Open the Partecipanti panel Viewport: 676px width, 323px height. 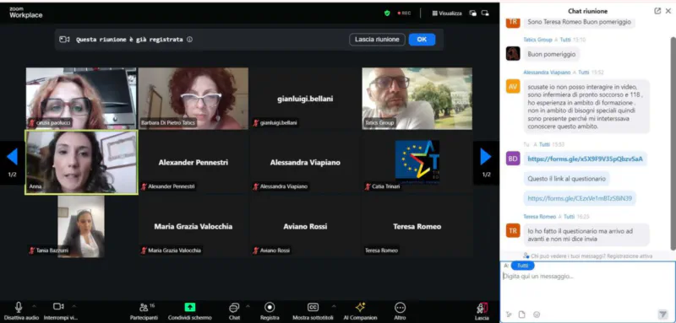click(x=144, y=311)
